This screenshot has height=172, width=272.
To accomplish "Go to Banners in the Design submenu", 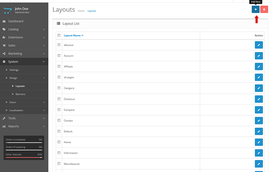I will (x=21, y=94).
